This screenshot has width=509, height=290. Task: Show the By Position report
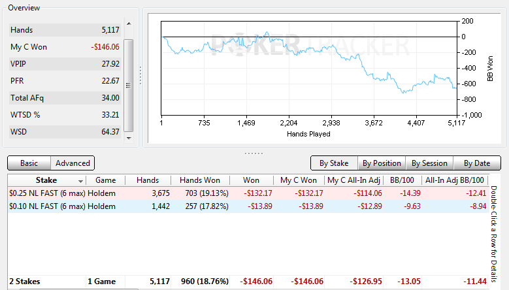tap(382, 163)
